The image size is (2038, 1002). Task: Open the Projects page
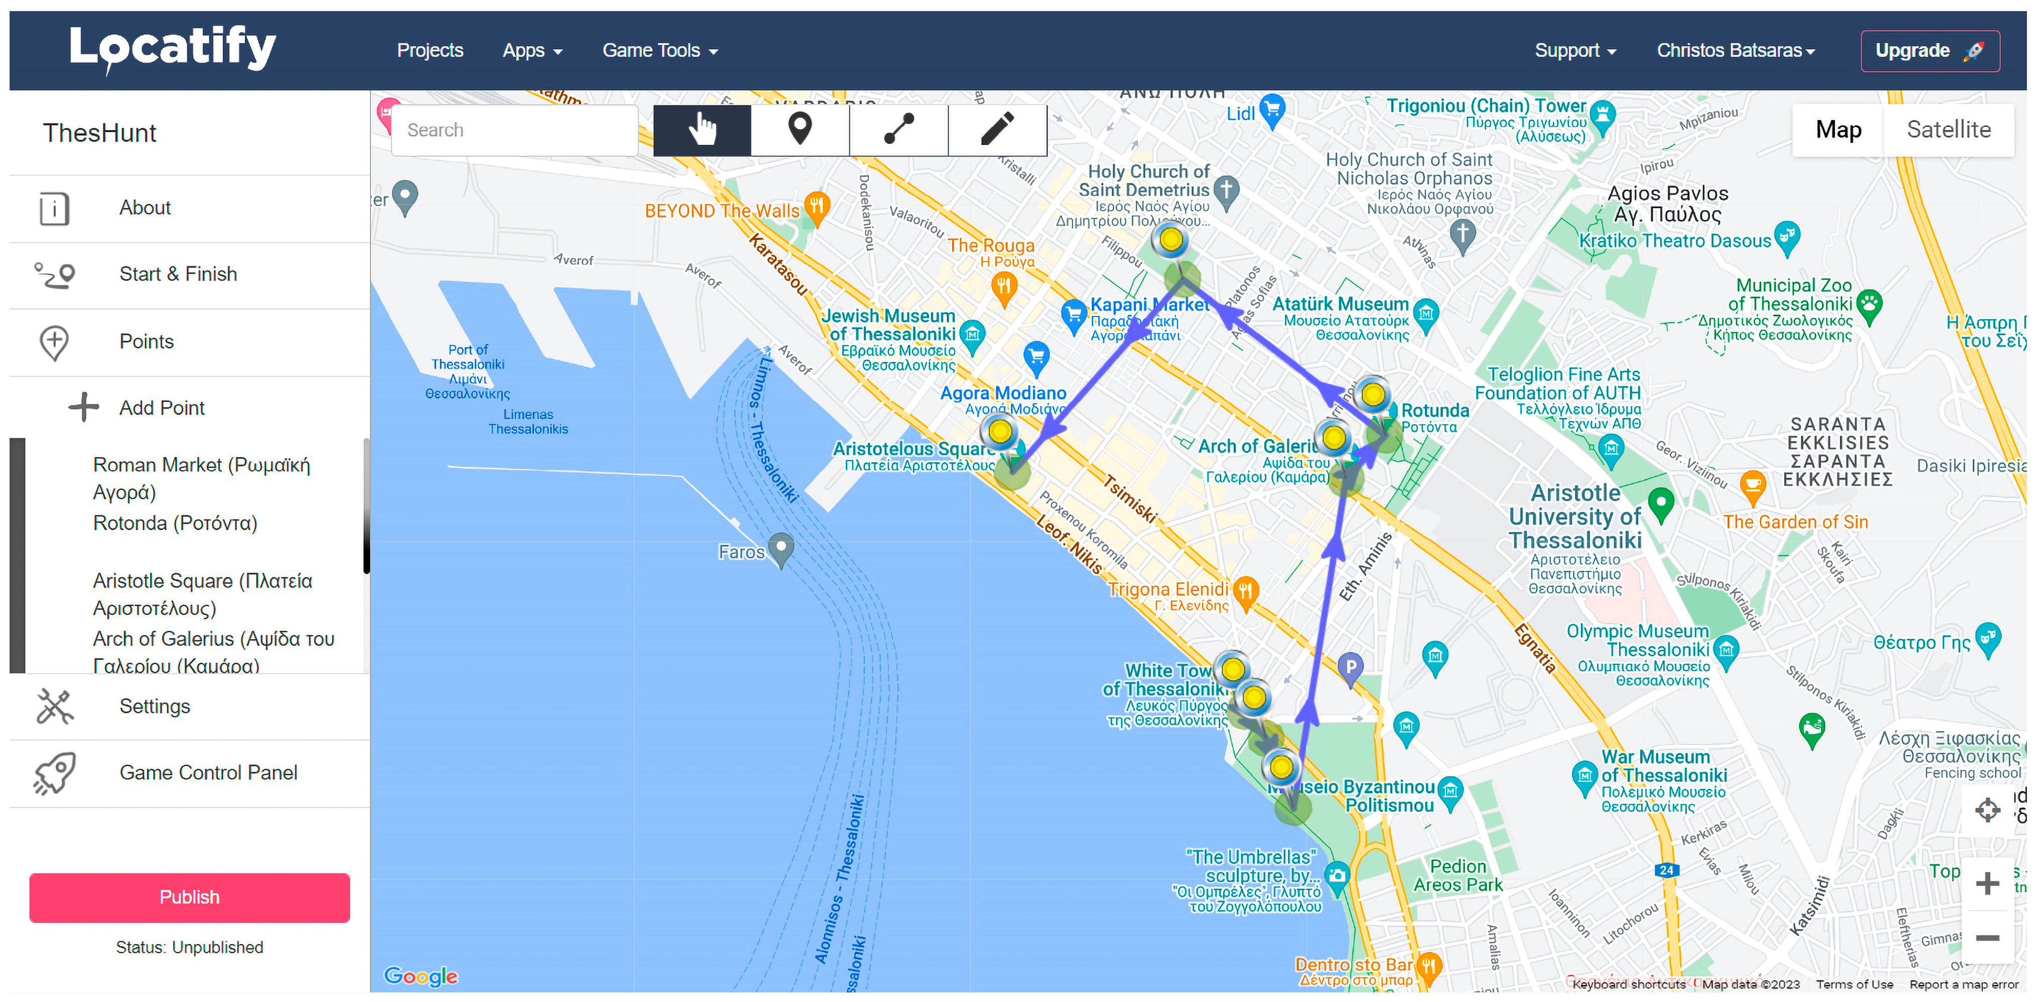(429, 51)
